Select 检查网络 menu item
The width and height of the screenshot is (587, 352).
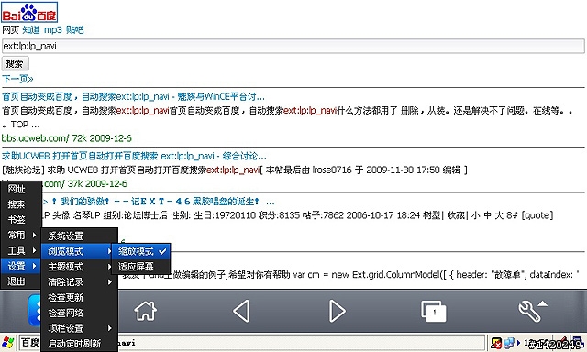pyautogui.click(x=80, y=313)
